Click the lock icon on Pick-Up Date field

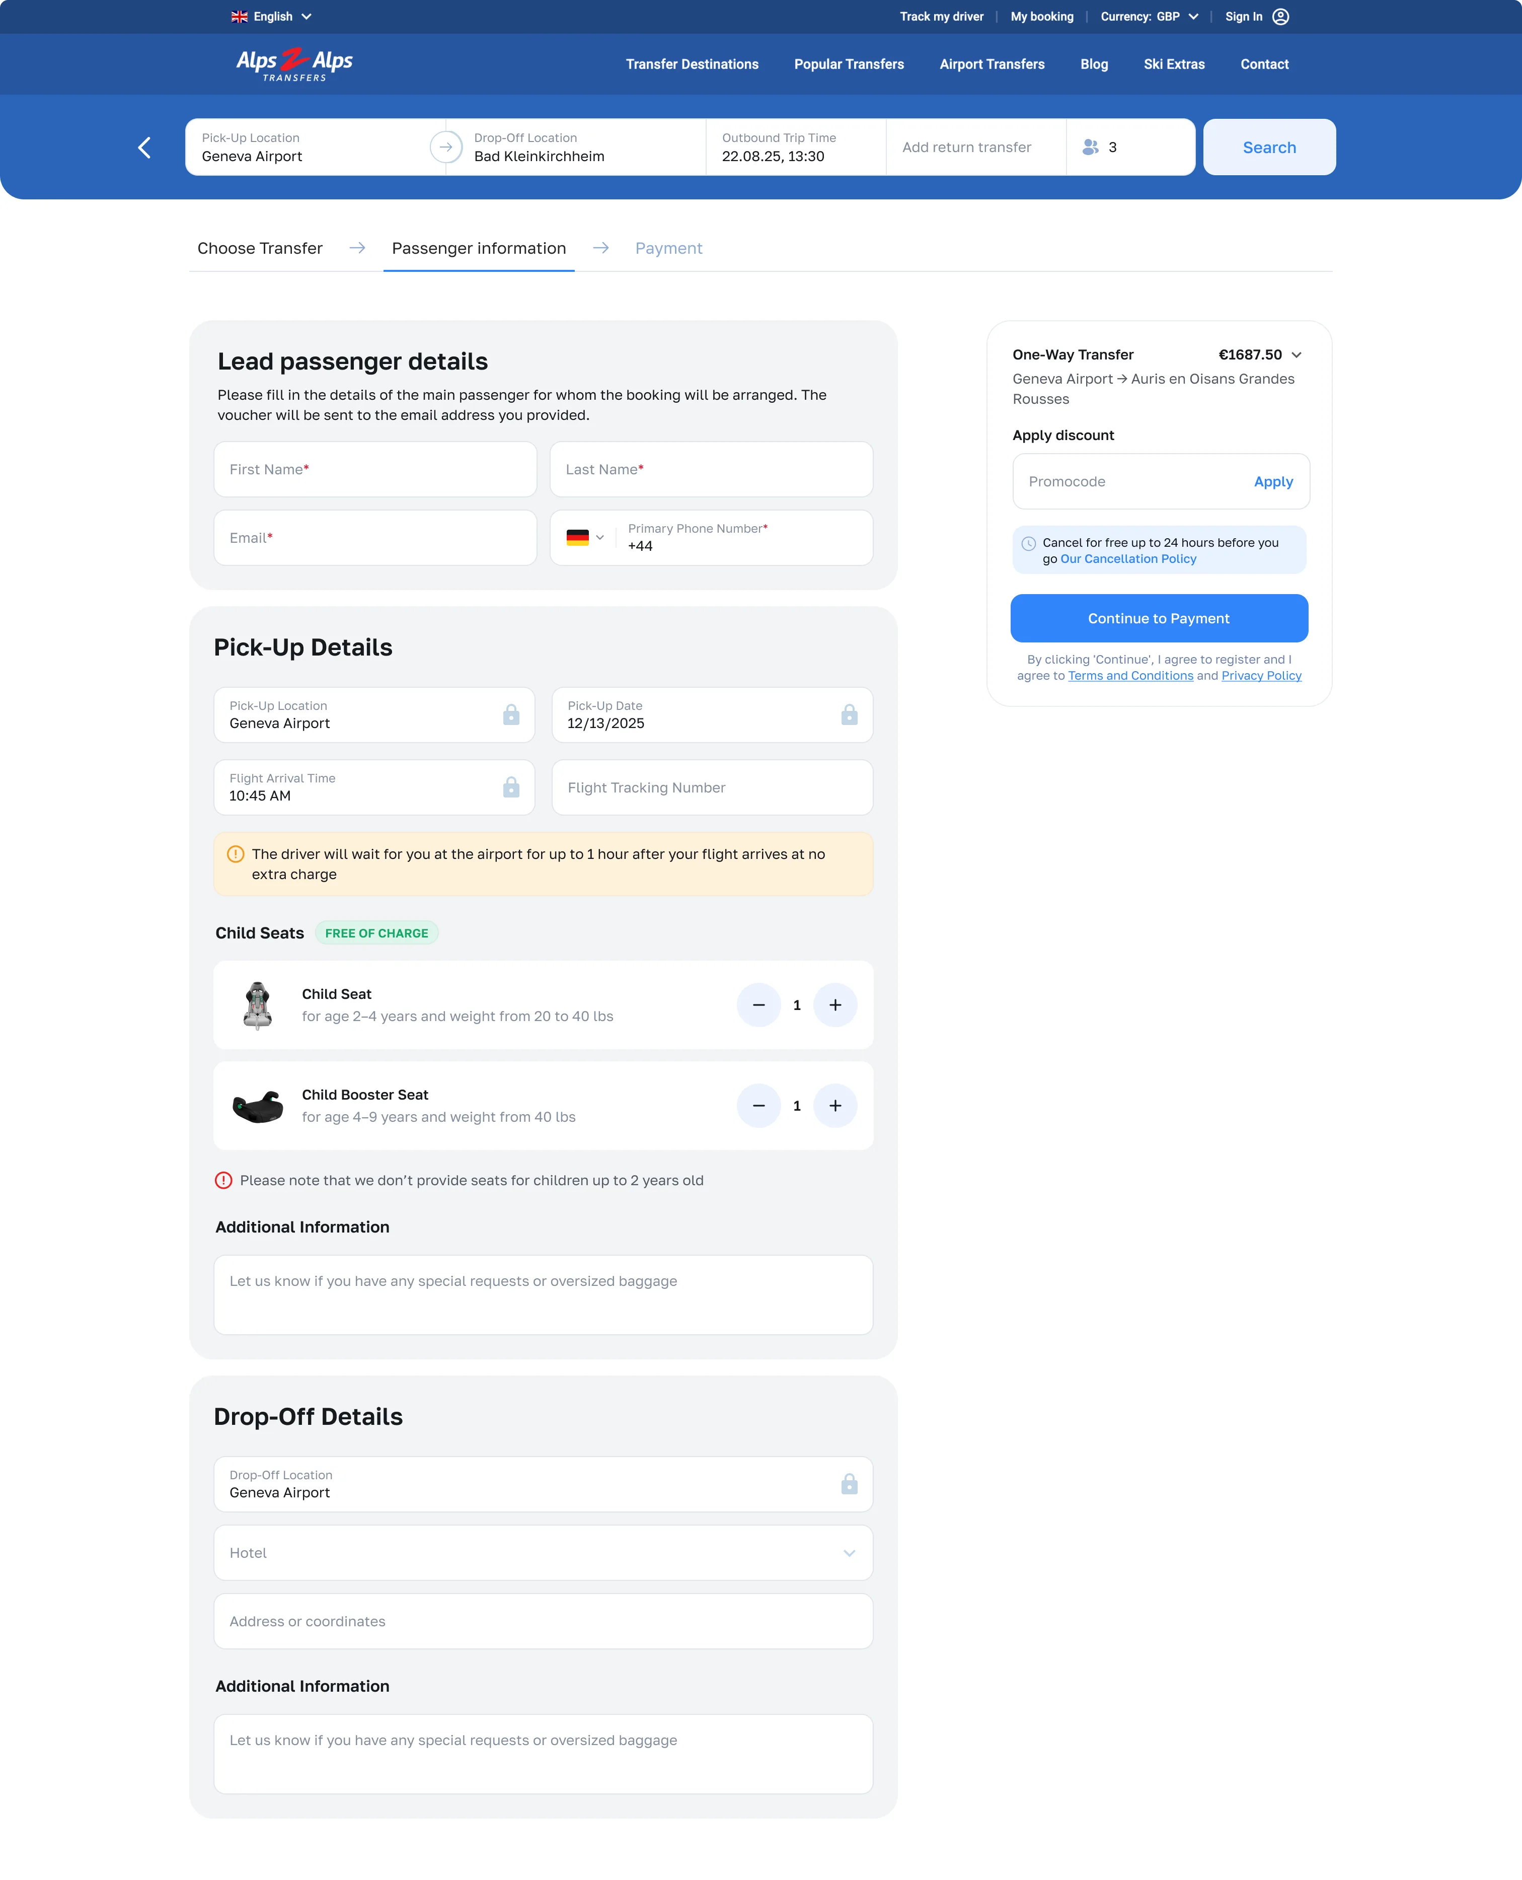tap(849, 714)
